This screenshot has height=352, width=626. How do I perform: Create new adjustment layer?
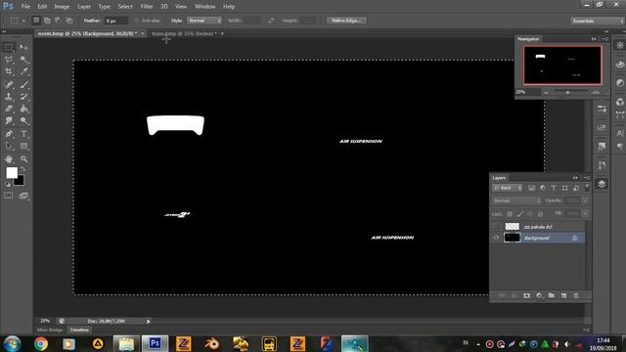pos(539,295)
